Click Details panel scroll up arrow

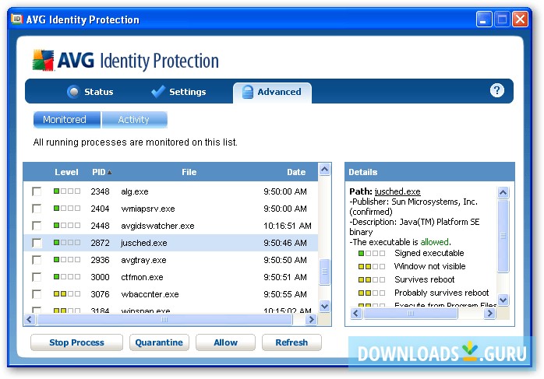pos(503,192)
